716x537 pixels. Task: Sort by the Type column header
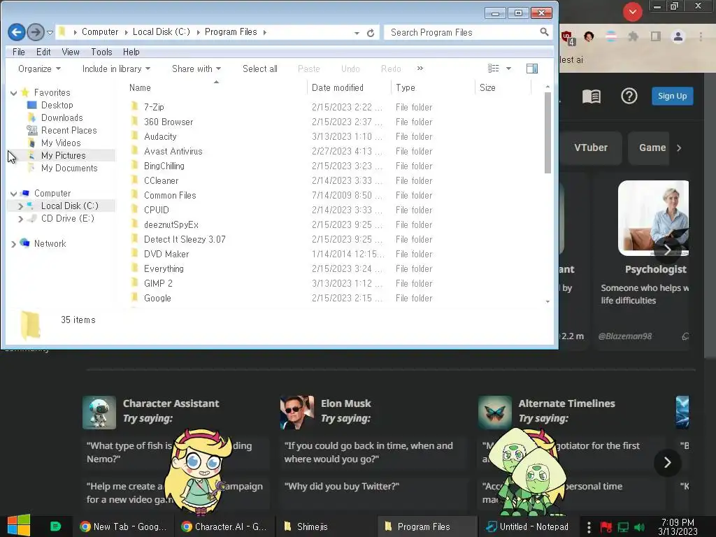coord(433,87)
